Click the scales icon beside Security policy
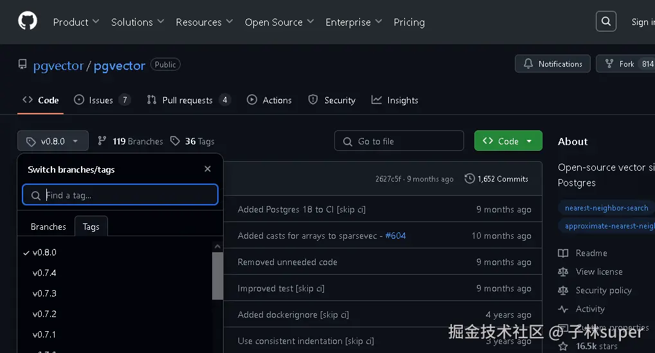 tap(563, 290)
